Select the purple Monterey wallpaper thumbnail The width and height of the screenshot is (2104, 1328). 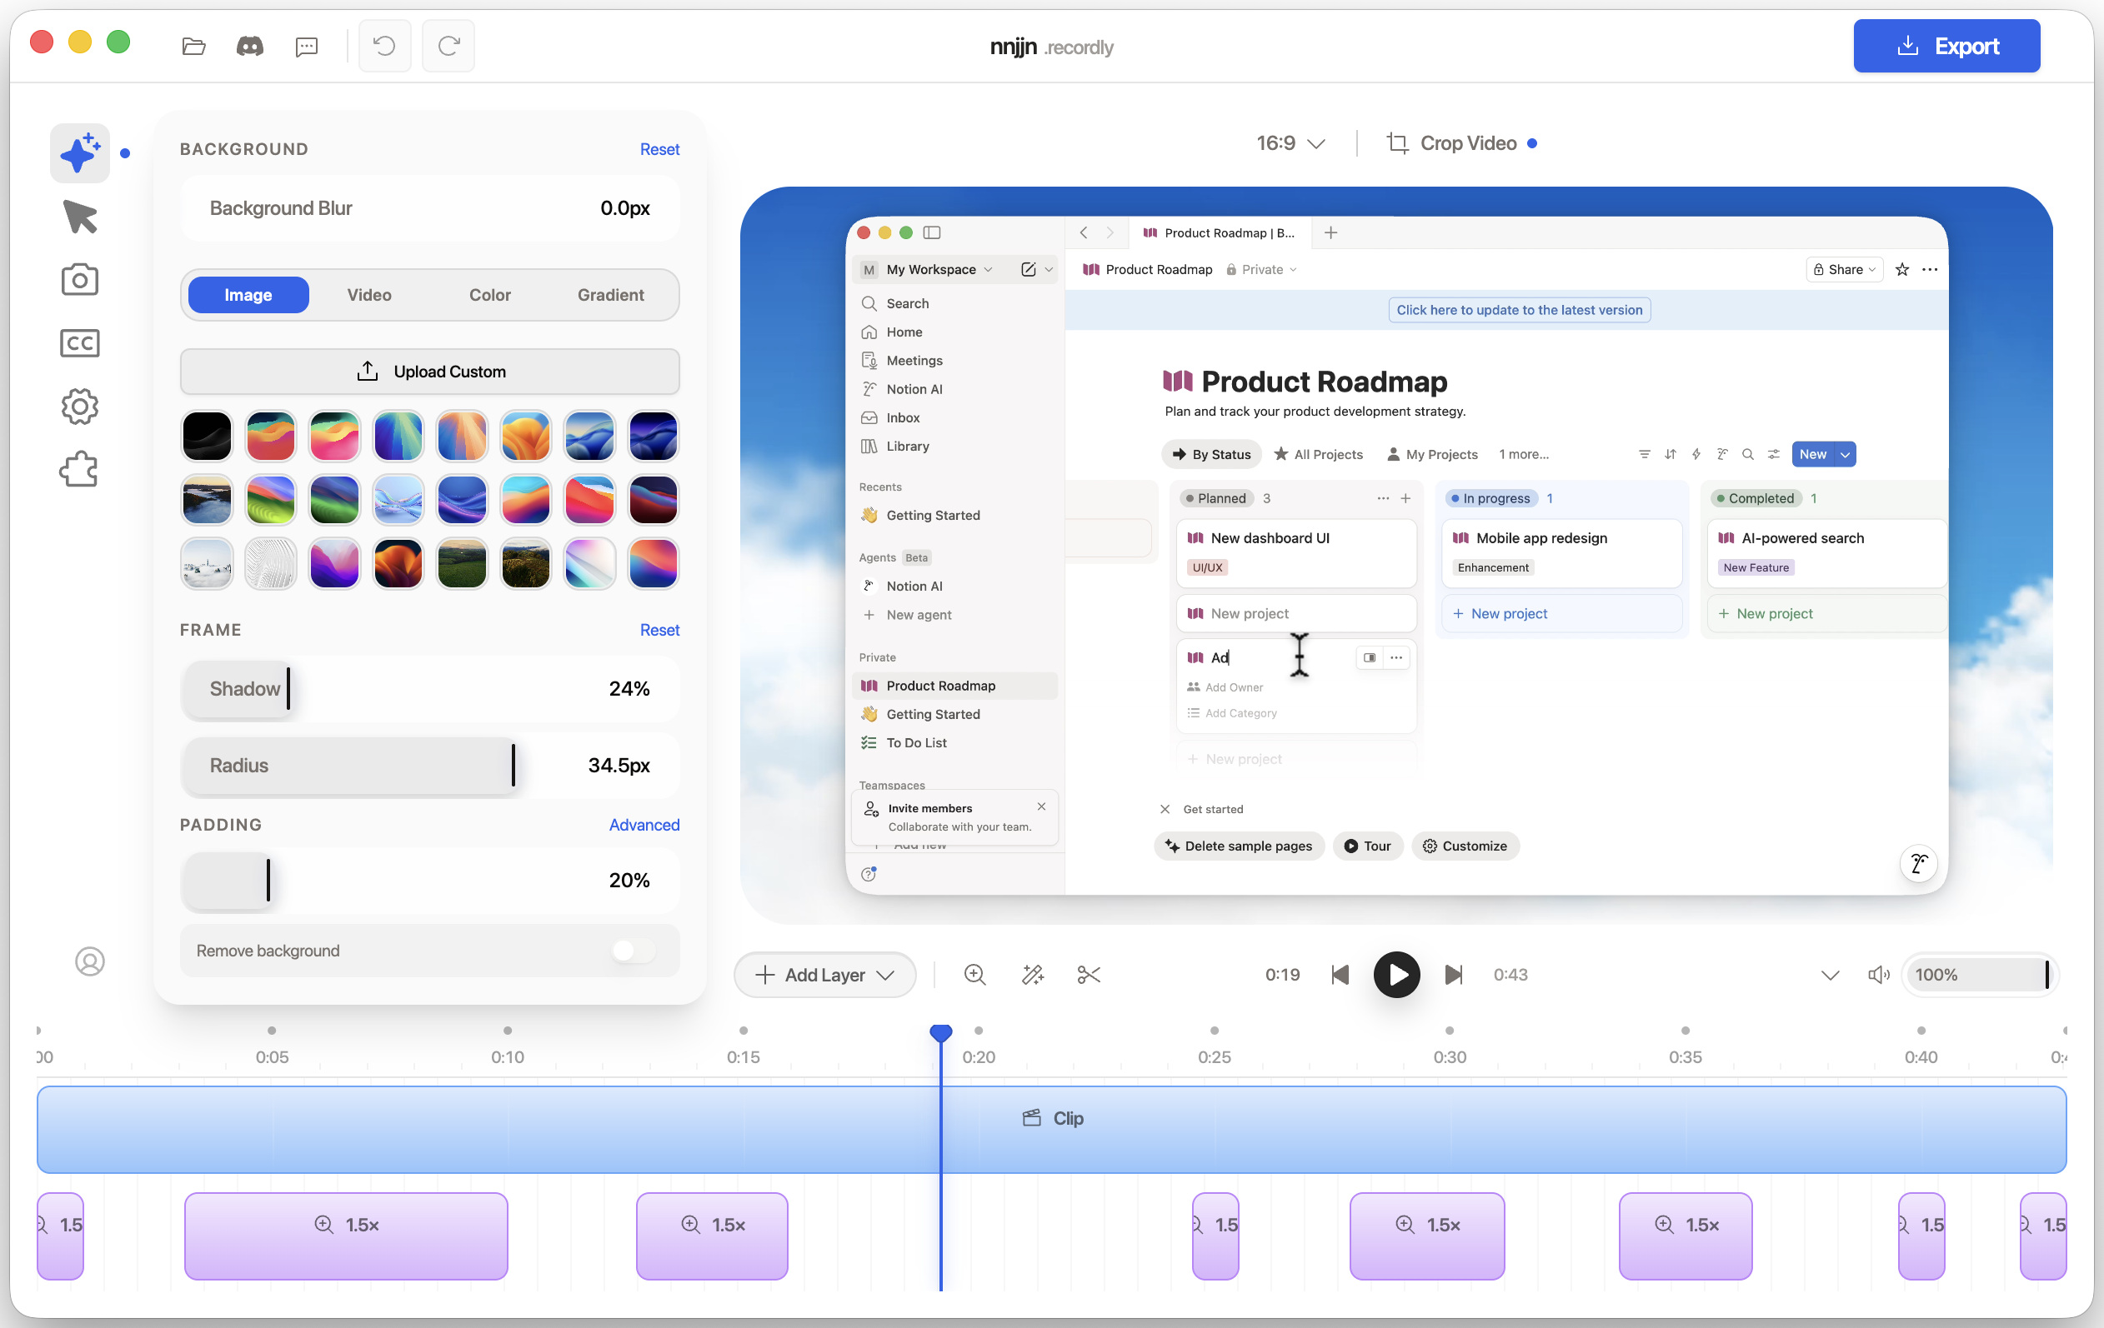tap(334, 563)
